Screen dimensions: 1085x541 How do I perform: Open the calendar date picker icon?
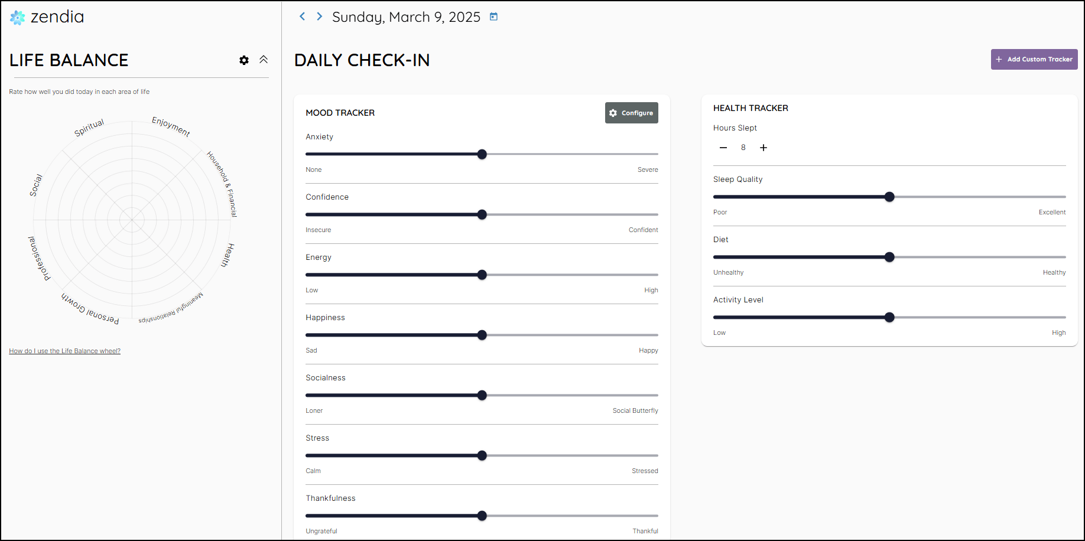coord(493,17)
